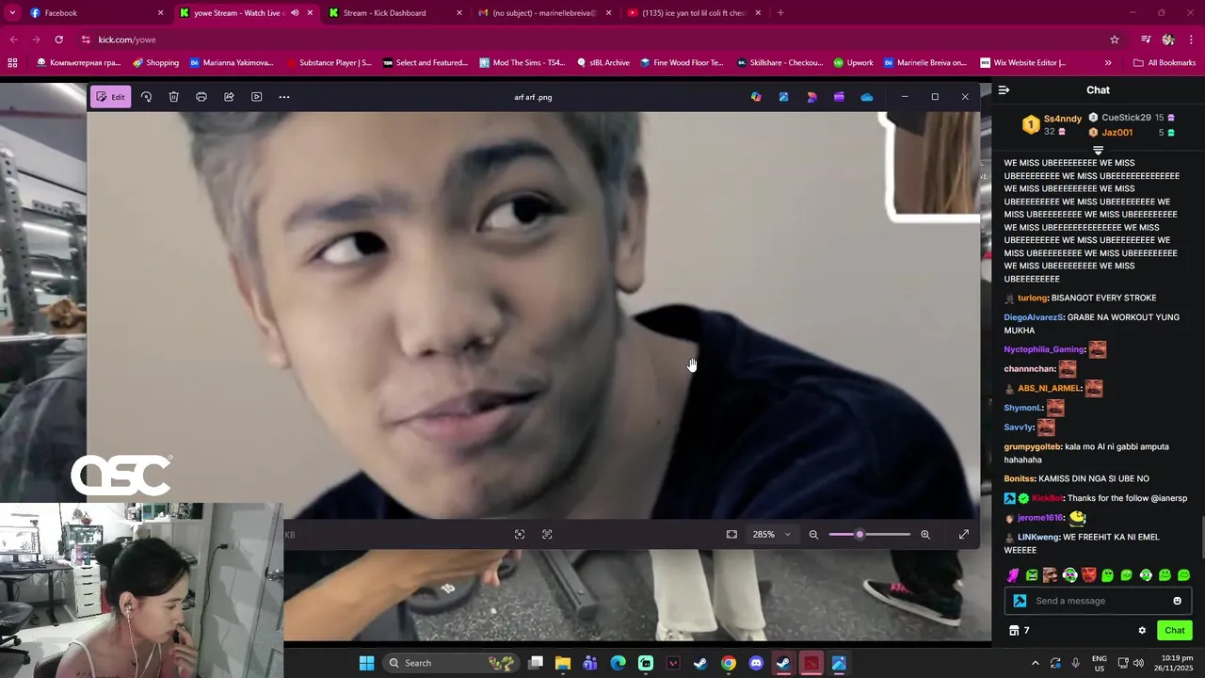The width and height of the screenshot is (1205, 678).
Task: Open the sIBL Archive bookmark
Action: point(602,63)
